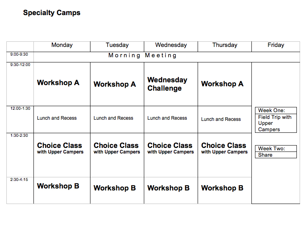This screenshot has height=235, width=308.
Task: Click the 12:00-1:30 time slot label
Action: (20, 108)
